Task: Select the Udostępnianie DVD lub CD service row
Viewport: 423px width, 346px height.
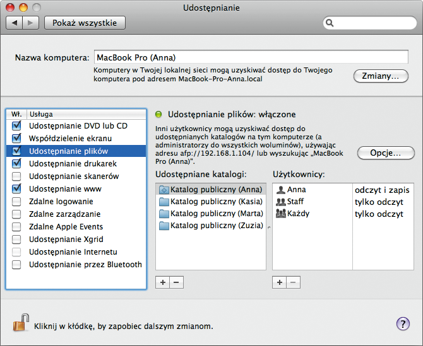Action: coord(76,126)
